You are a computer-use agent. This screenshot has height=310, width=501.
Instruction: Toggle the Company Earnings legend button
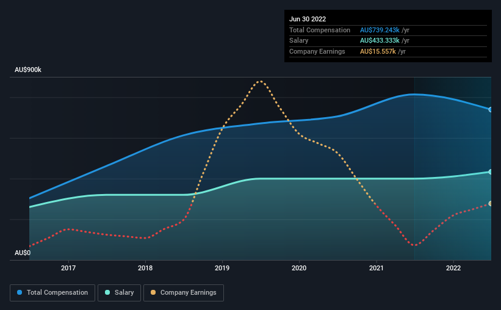tap(184, 293)
